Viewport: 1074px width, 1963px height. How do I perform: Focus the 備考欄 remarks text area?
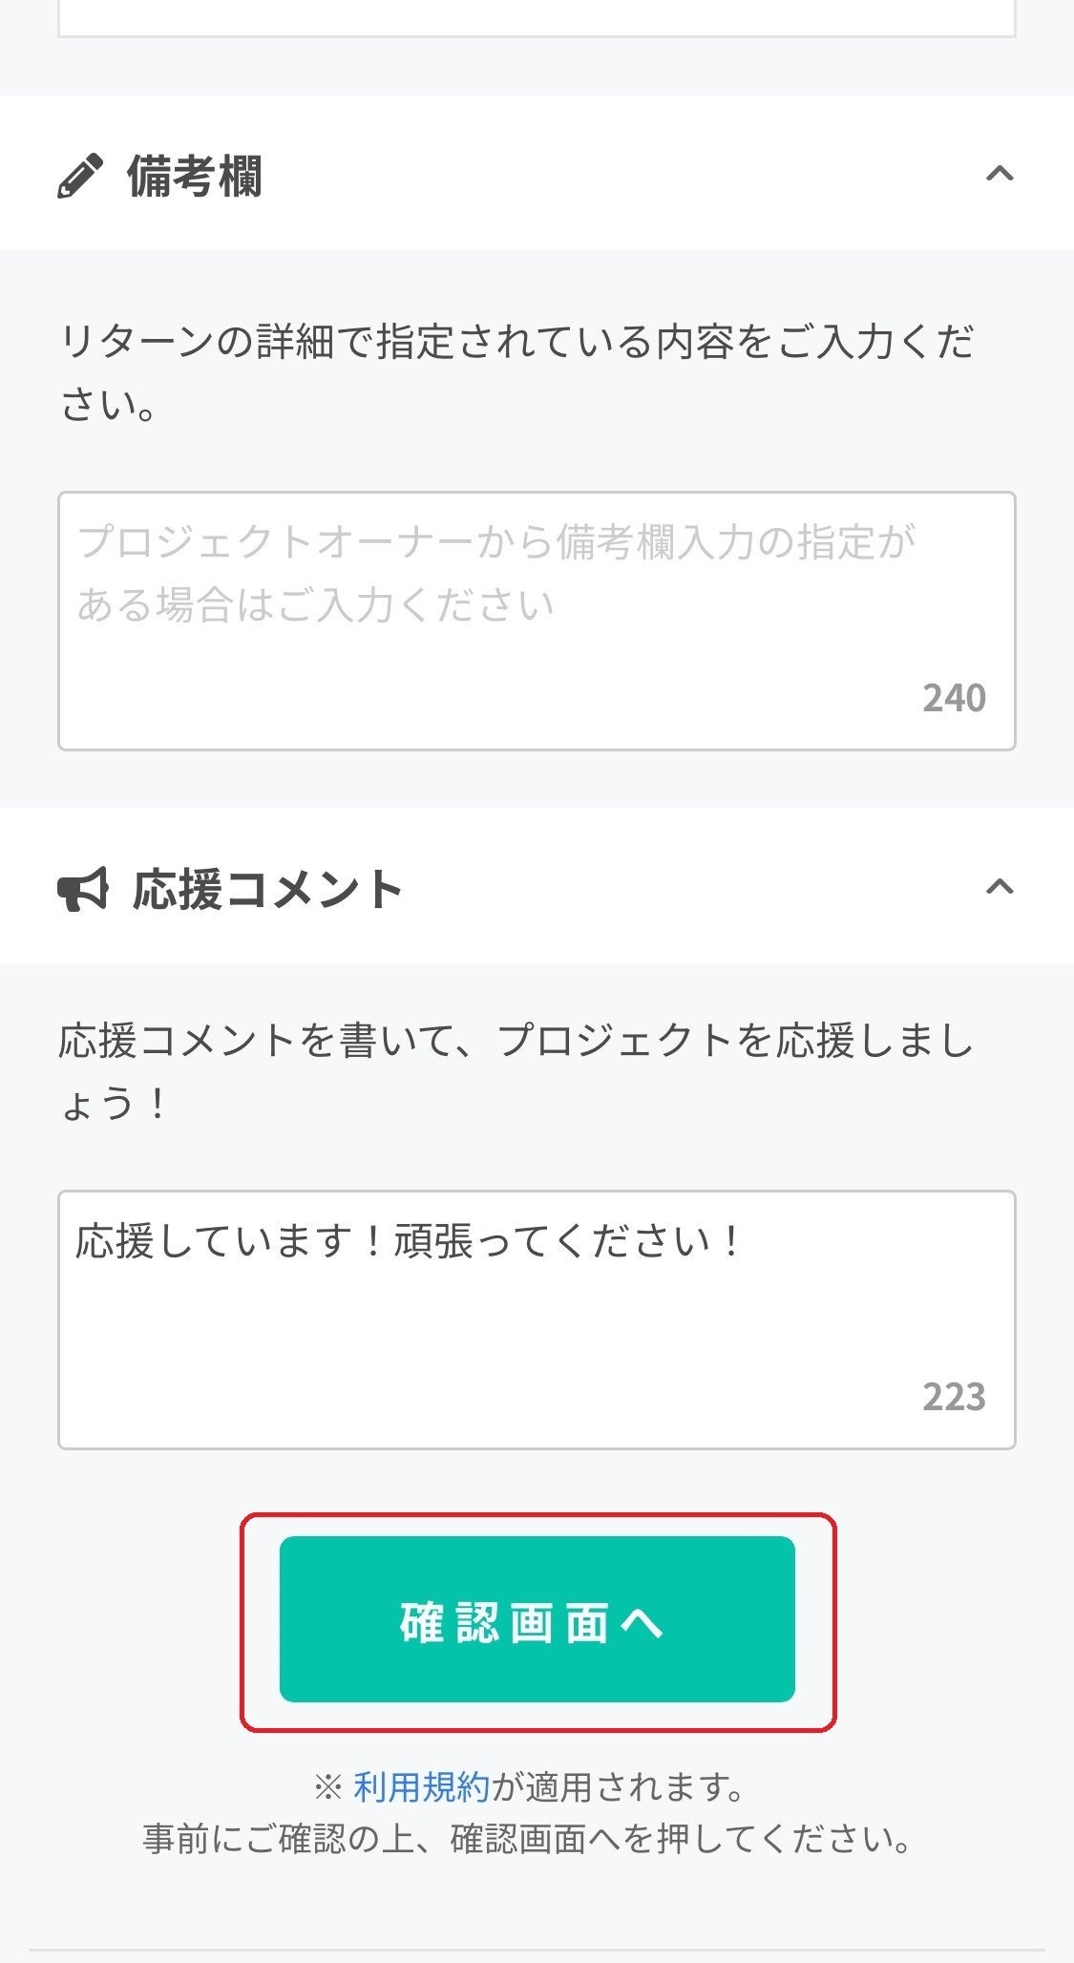[x=536, y=621]
